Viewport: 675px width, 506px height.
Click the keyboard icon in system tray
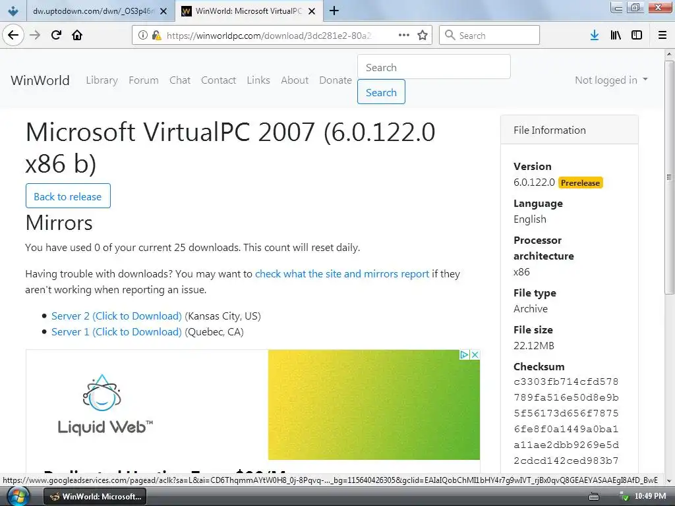(x=594, y=497)
